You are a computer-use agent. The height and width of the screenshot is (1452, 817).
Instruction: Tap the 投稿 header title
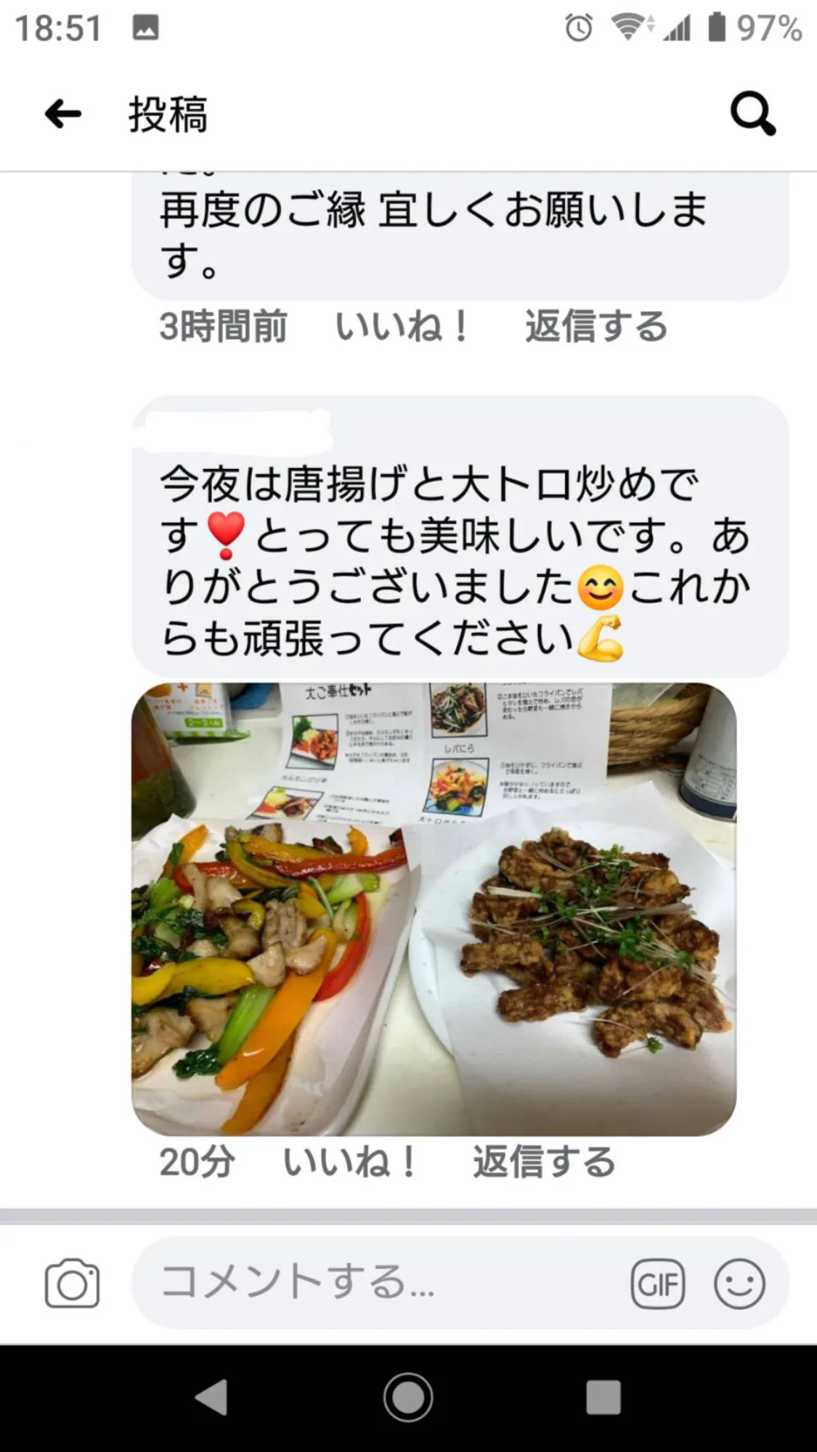click(x=168, y=115)
